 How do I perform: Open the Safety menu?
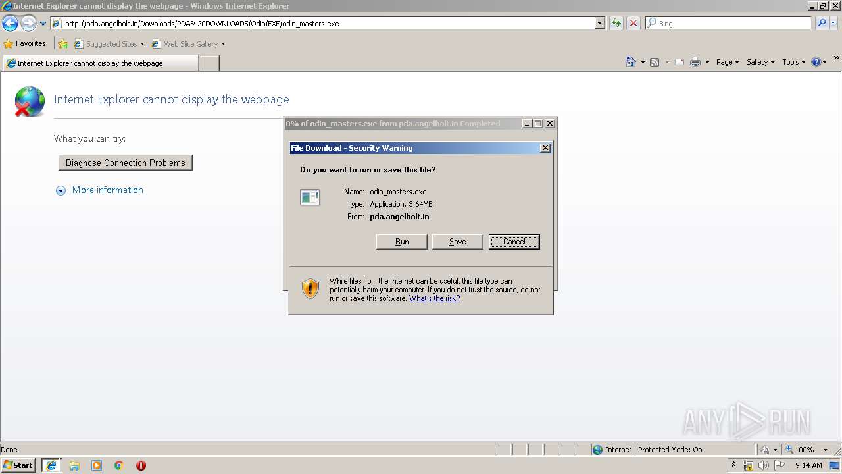pos(760,62)
